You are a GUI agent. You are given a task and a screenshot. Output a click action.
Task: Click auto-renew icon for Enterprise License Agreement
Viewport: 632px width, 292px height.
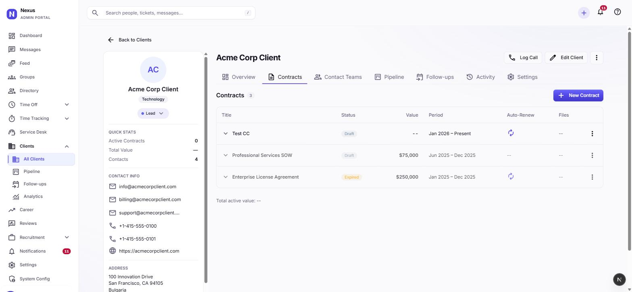511,176
